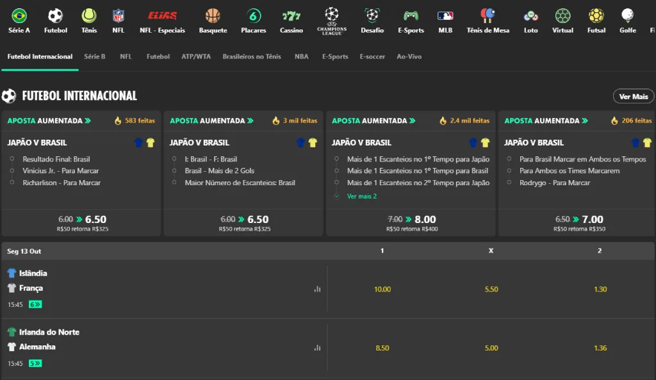Pick Islândia win odds 10.00

(x=382, y=289)
